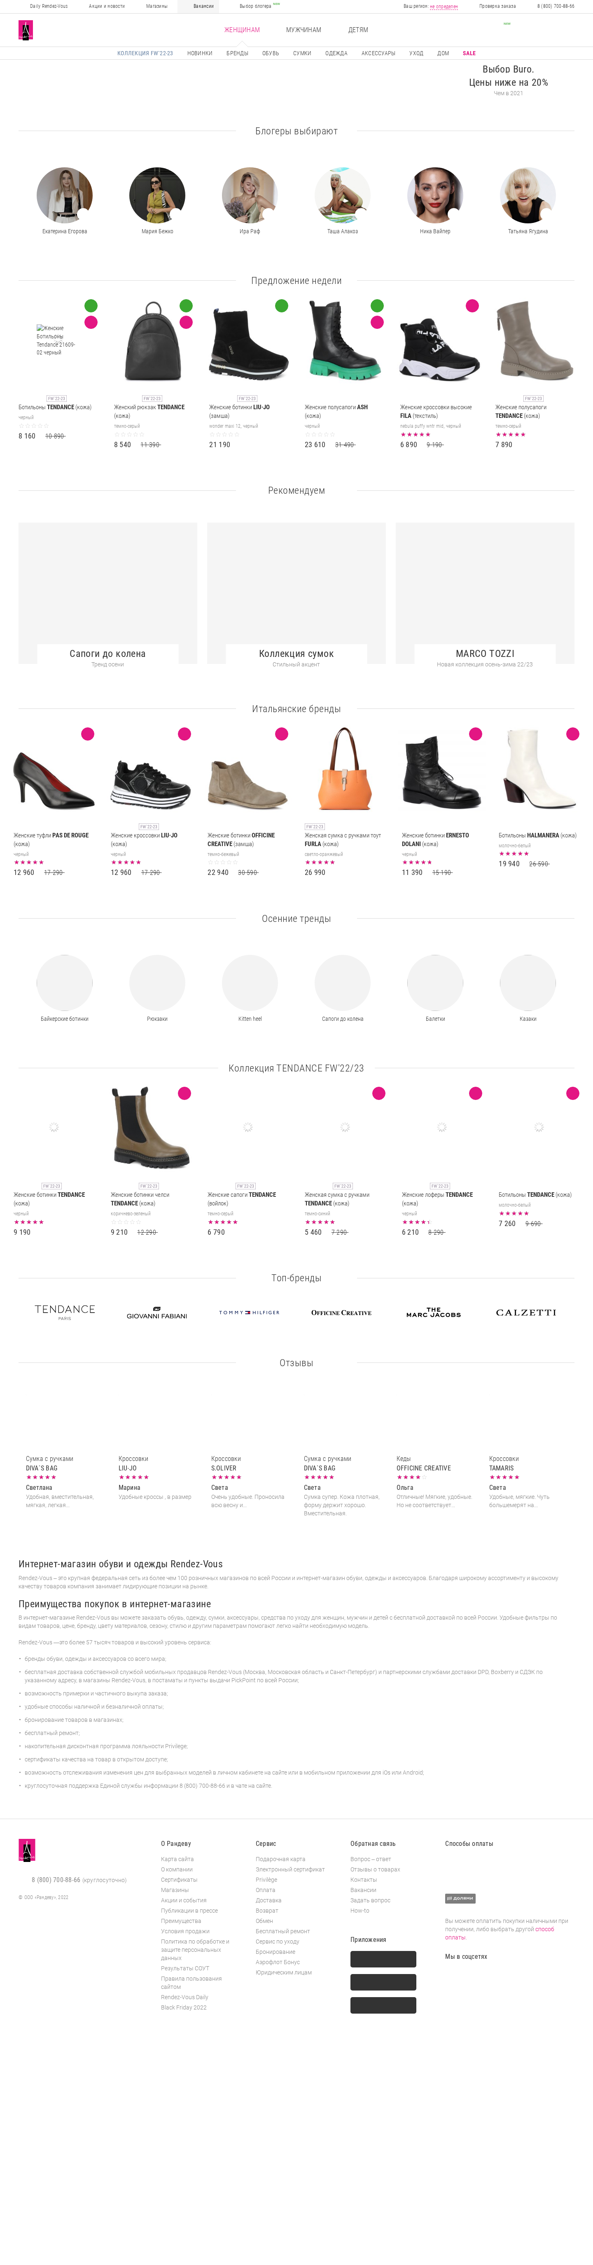Viewport: 593px width, 2265px height.
Task: Open Выбор блогера top bar link
Action: 256,6
